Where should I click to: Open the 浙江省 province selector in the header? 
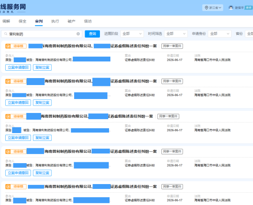(x=213, y=8)
